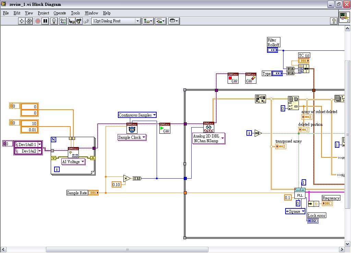Screen dimensions: 351x253
Task: Click the DAQmx Read glasses node
Action: coord(208,128)
